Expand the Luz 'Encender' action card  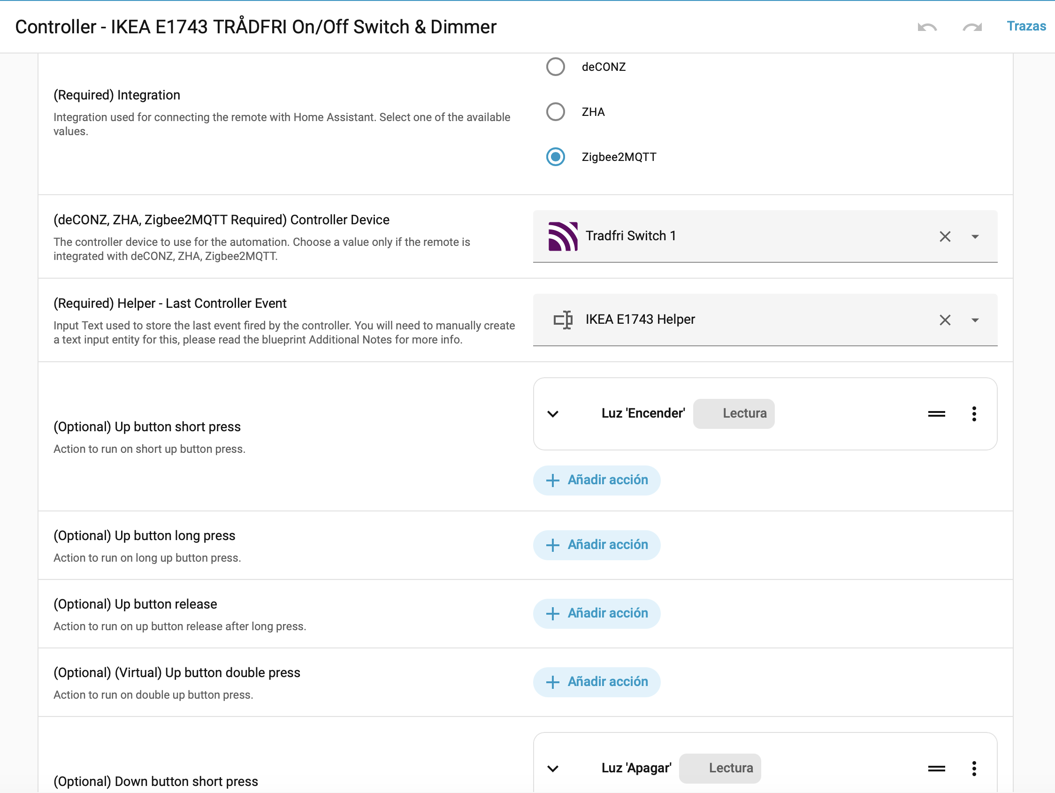[553, 414]
